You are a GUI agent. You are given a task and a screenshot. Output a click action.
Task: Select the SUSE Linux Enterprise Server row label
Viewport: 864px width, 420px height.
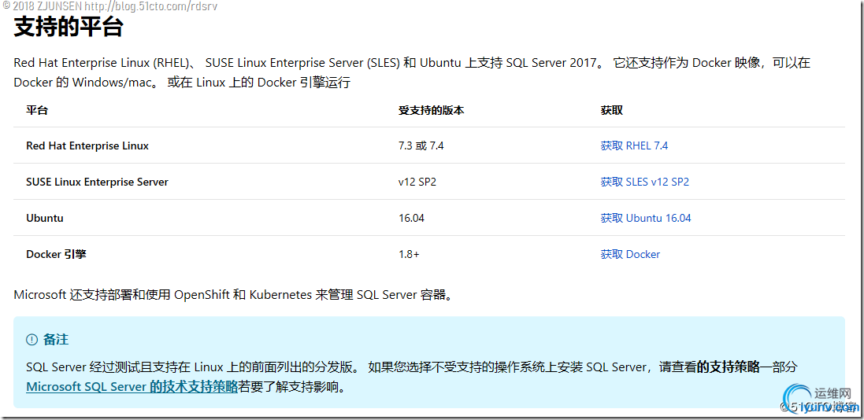click(x=97, y=182)
